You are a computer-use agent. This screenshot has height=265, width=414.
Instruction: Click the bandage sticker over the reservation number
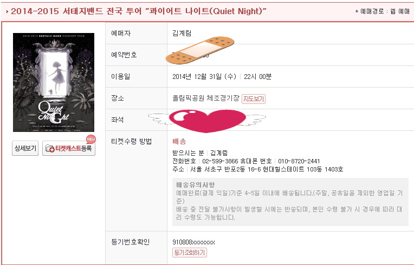pos(200,49)
